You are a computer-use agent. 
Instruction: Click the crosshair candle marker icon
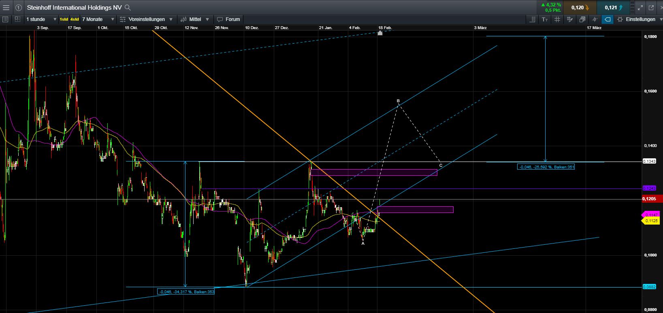[595, 19]
